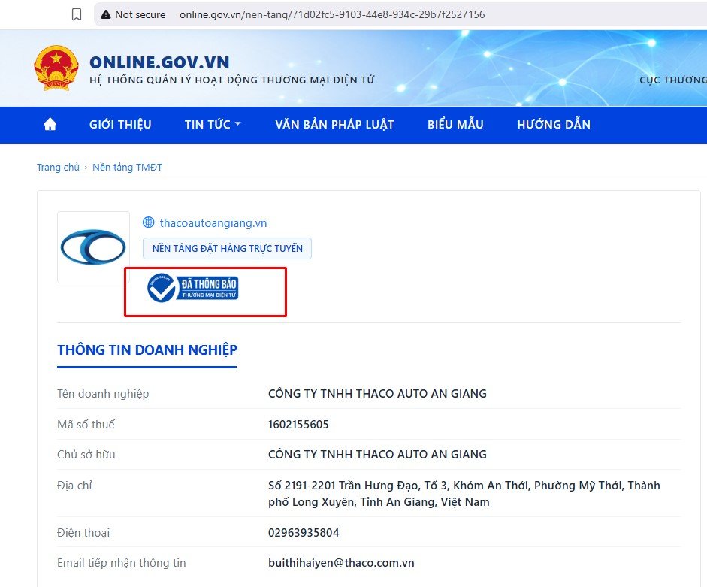This screenshot has height=587, width=707.
Task: Open the ONLINE.GOV.VN site title
Action: [x=159, y=62]
